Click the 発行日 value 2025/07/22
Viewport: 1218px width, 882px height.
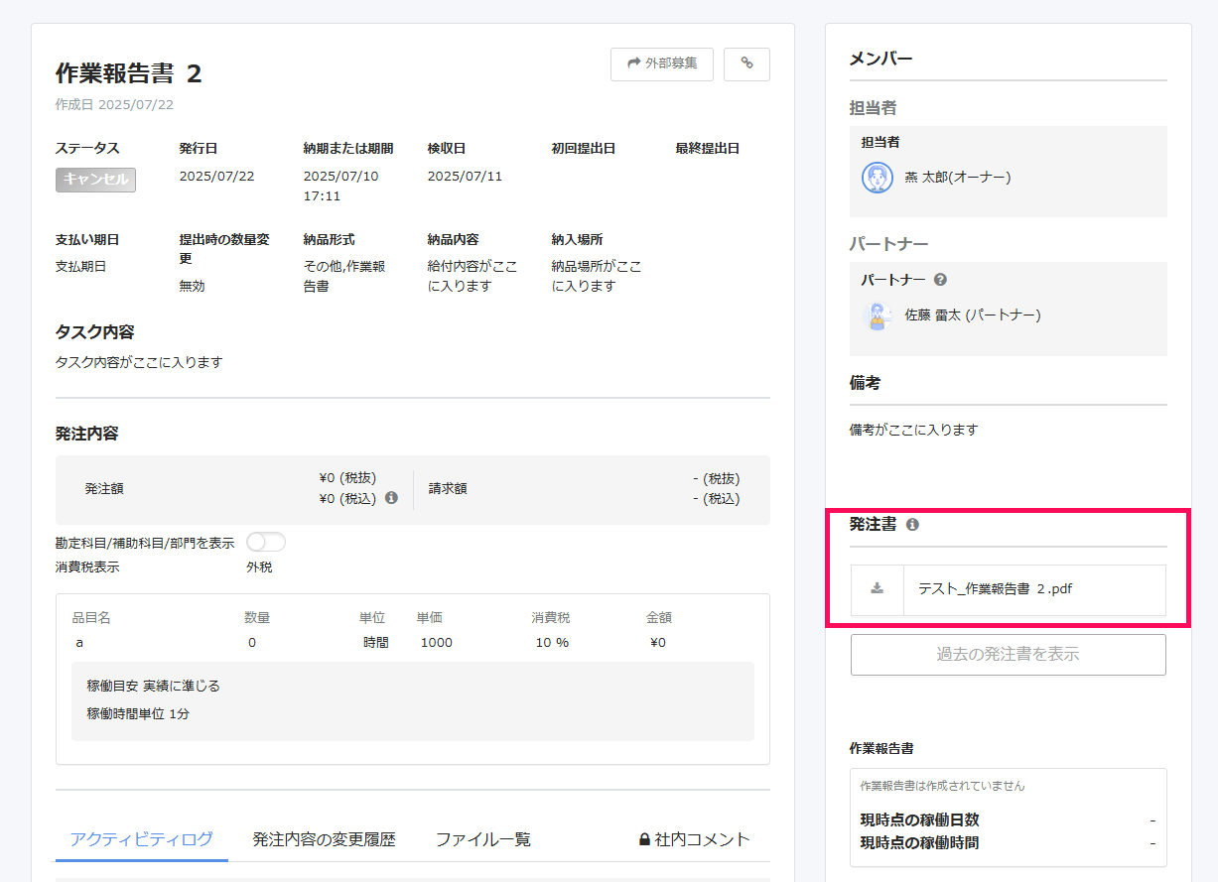click(216, 177)
